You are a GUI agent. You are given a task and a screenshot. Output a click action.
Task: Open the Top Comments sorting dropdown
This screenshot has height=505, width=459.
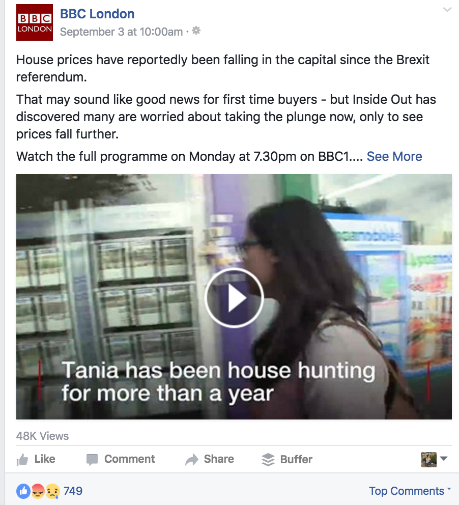coord(410,491)
